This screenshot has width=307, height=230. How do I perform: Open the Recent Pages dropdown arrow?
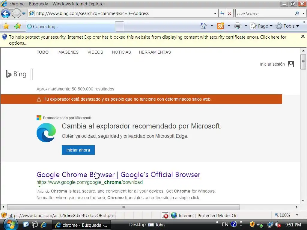click(24, 13)
